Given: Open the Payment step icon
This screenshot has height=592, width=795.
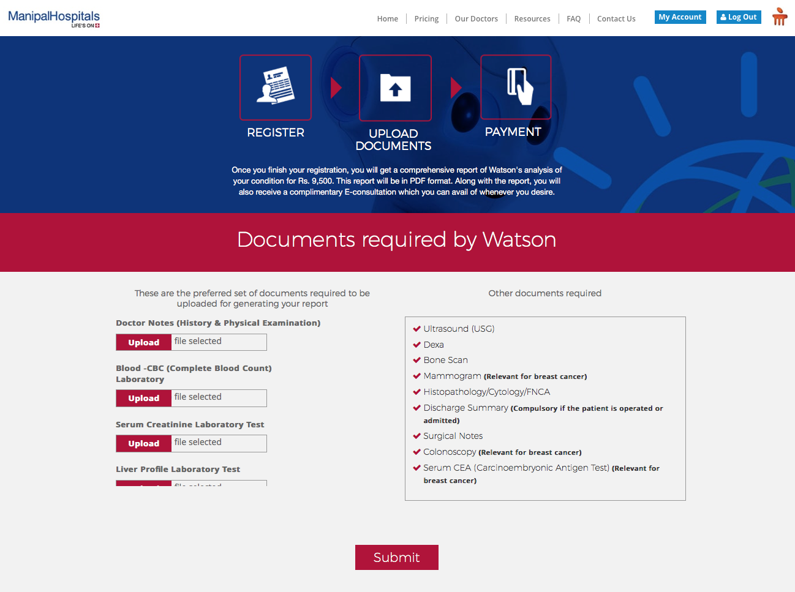Looking at the screenshot, I should pos(516,87).
